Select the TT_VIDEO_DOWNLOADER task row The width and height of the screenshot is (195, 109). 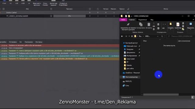pos(60,16)
